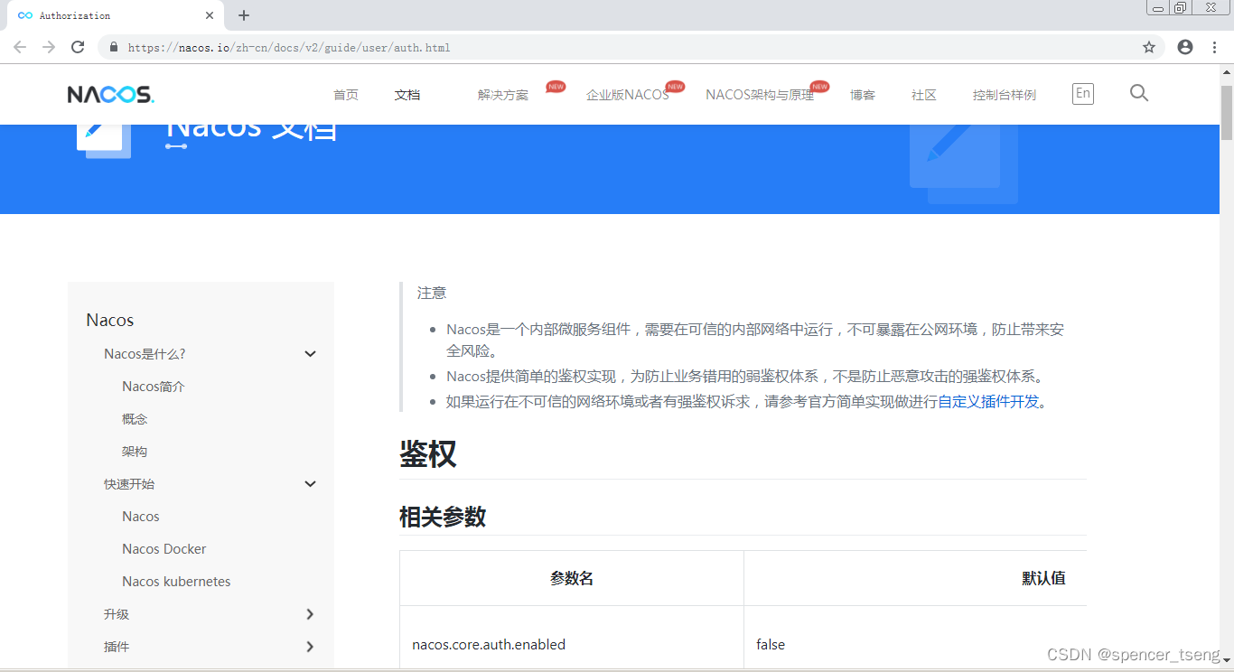Open the NACOS架构与原理 menu item
This screenshot has height=672, width=1234.
(x=760, y=95)
